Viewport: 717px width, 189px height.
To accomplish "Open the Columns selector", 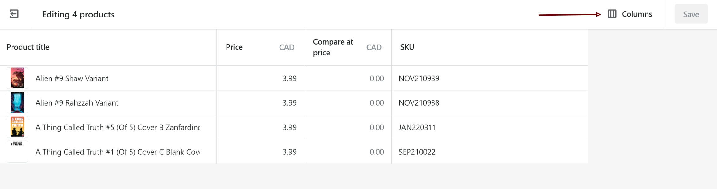I will point(630,14).
